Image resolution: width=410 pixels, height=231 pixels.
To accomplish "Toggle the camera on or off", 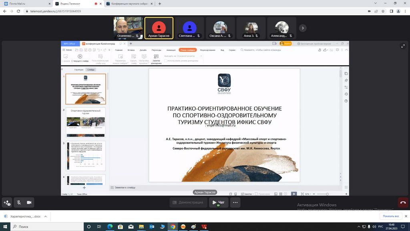I will pyautogui.click(x=29, y=203).
